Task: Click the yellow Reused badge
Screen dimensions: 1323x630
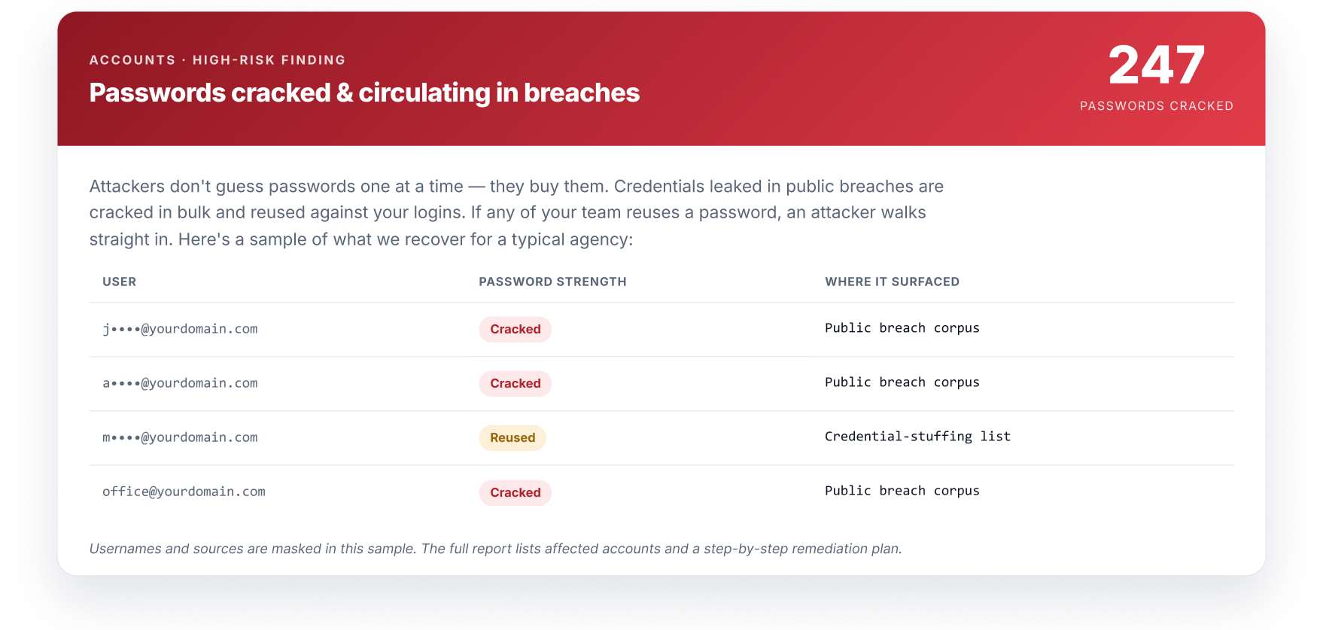Action: coord(512,438)
